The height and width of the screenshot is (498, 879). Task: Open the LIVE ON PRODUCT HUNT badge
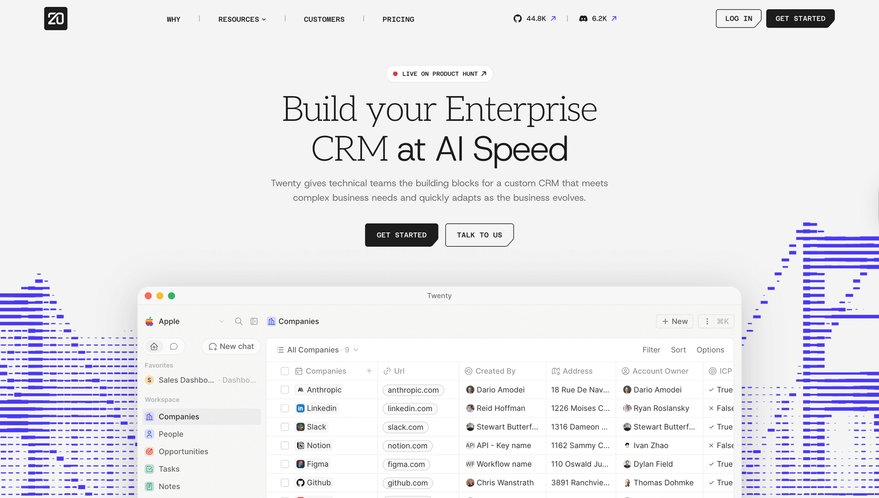tap(439, 74)
